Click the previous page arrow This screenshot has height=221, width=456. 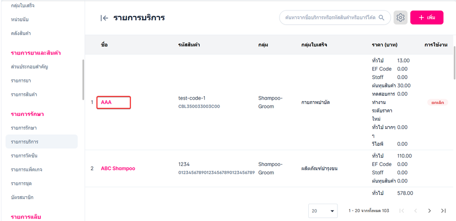pos(415,211)
